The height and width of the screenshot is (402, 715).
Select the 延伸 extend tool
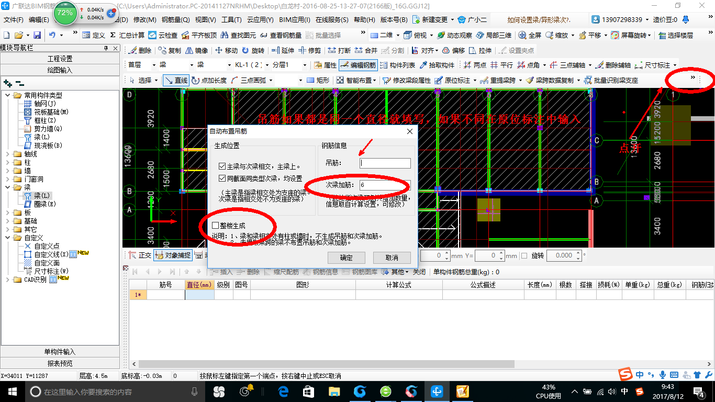point(283,51)
